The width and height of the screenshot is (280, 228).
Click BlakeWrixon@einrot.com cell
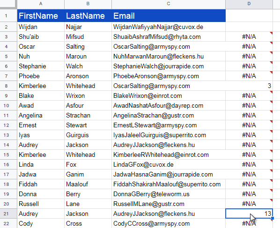[169, 96]
